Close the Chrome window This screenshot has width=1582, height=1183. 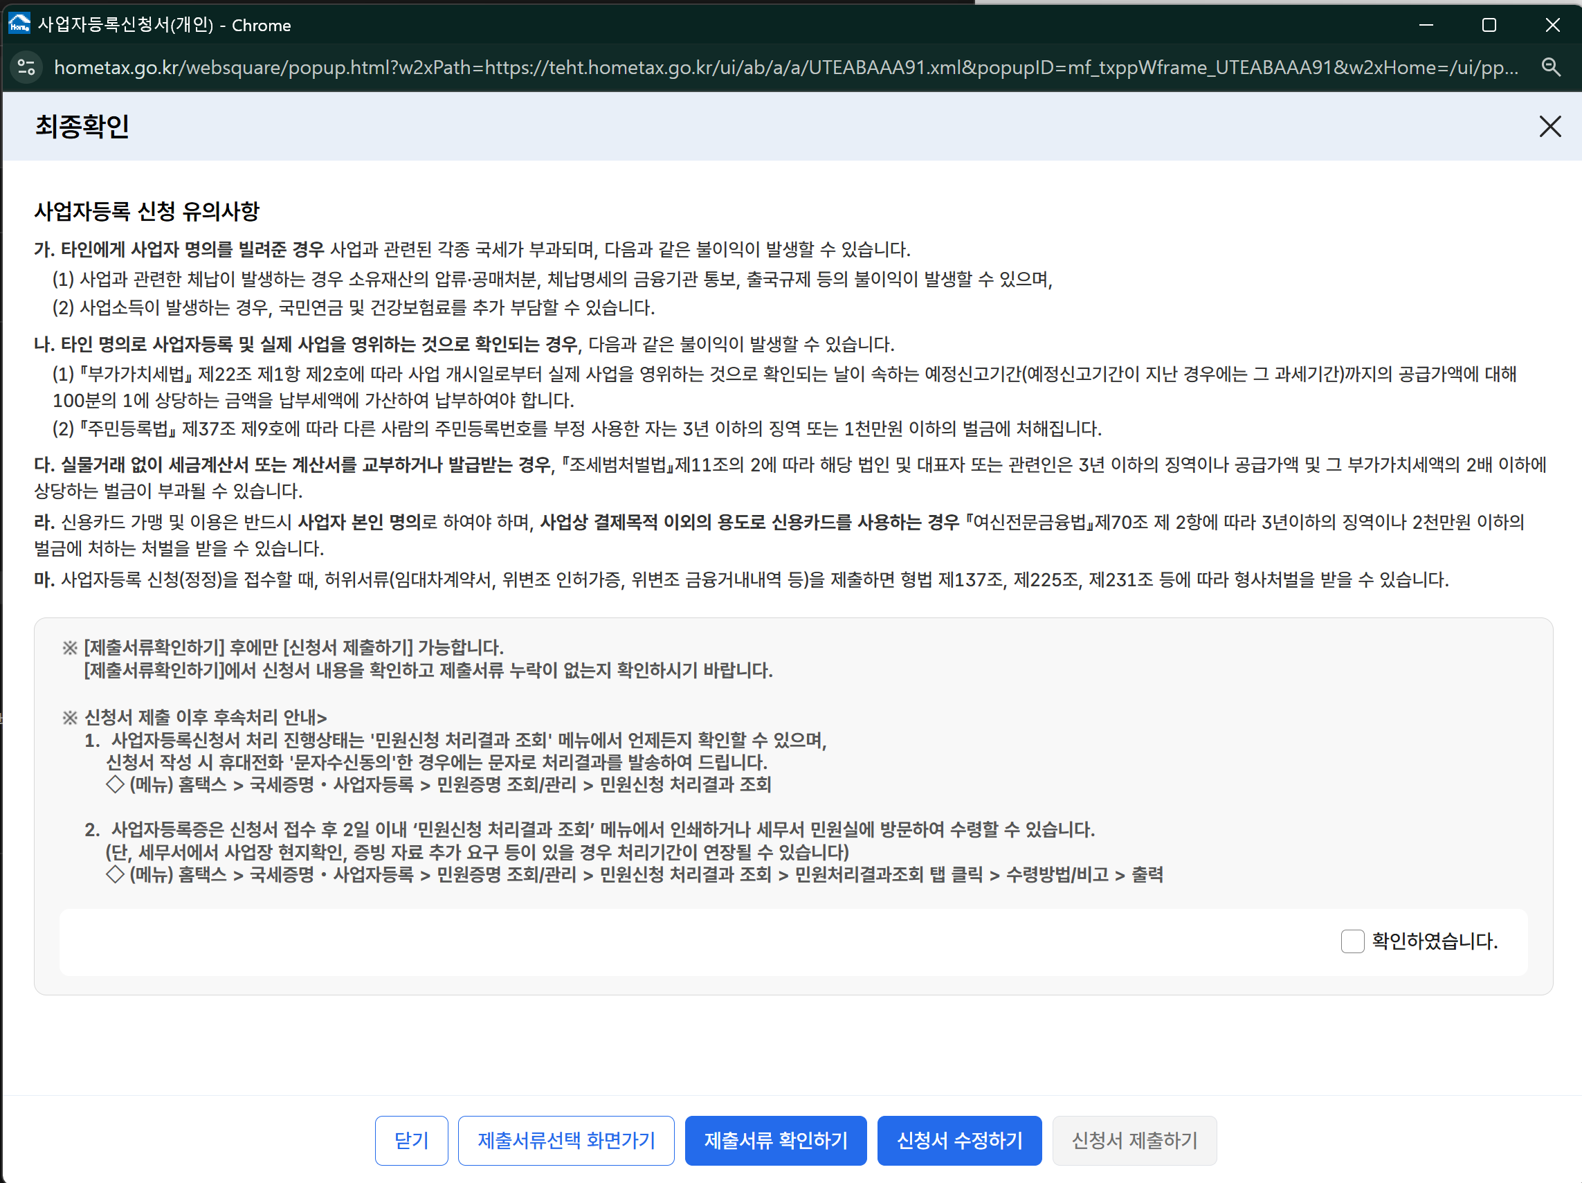(1552, 25)
